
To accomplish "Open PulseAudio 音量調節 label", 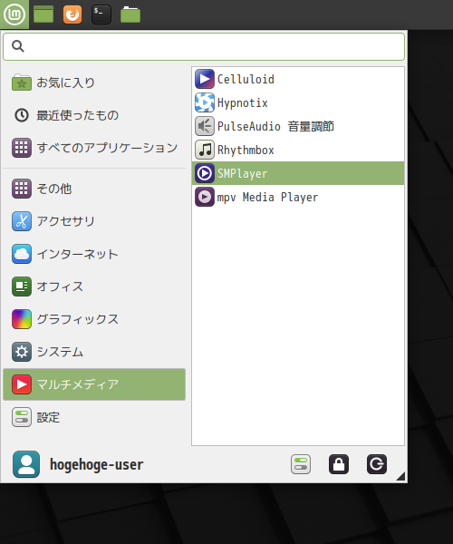I will tap(276, 127).
